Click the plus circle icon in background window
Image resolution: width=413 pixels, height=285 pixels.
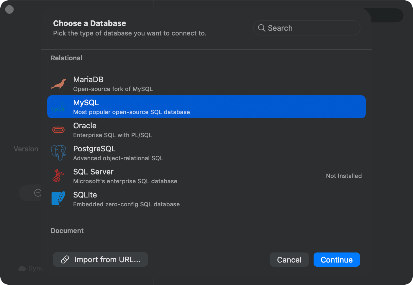[38, 193]
